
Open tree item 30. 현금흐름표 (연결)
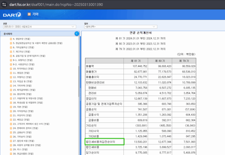tap(23, 154)
